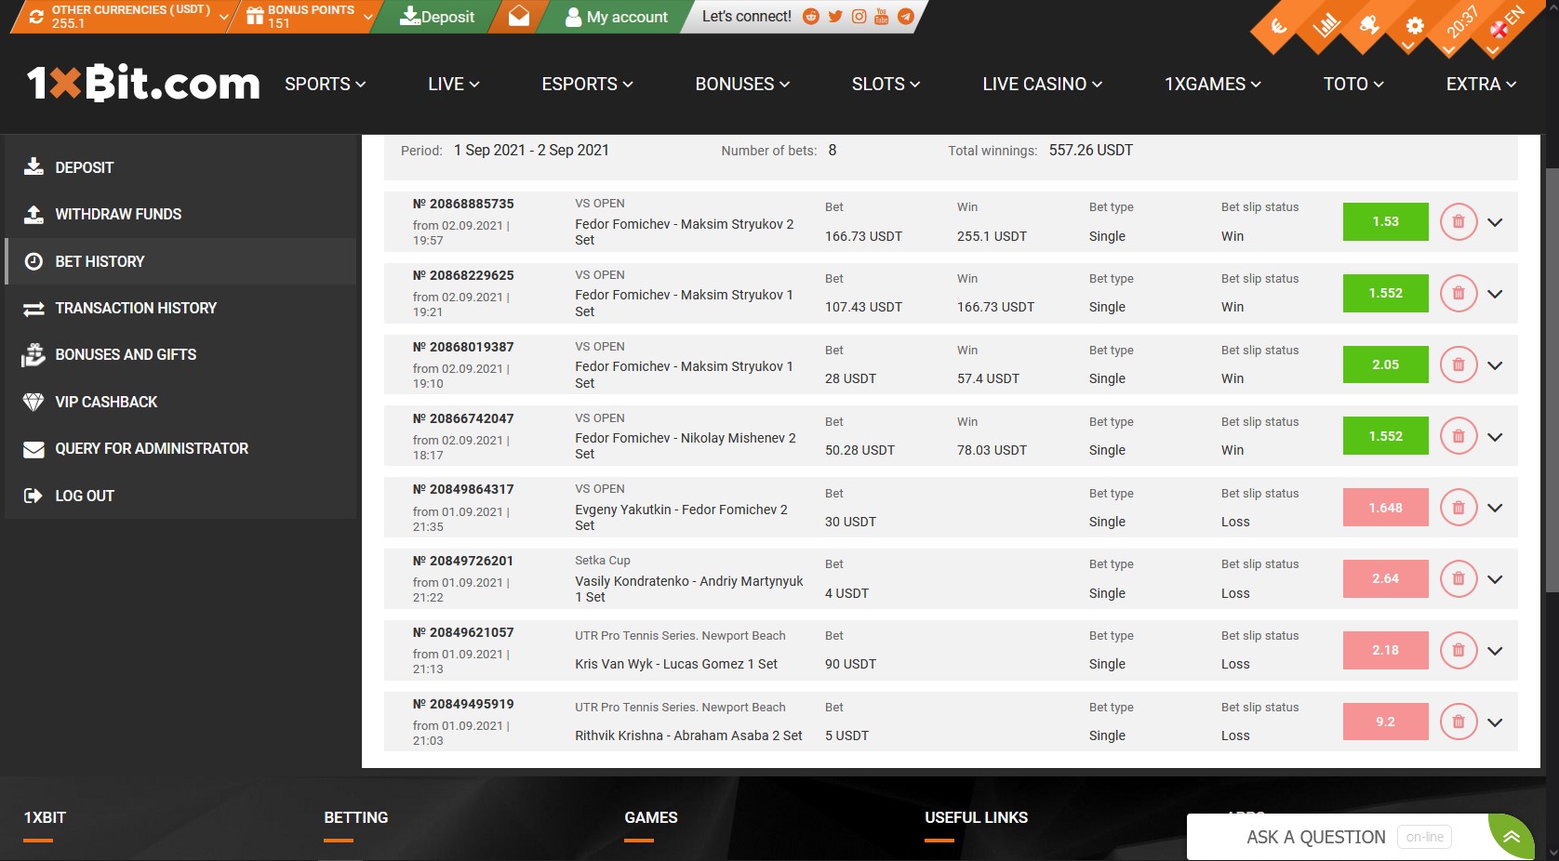The height and width of the screenshot is (861, 1559).
Task: Delete bet 20866742047 with trash icon
Action: 1459,436
